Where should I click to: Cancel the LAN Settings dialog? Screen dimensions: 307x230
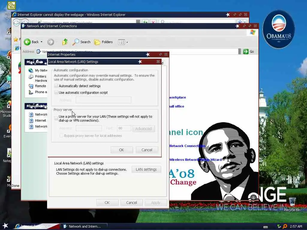[x=147, y=150]
